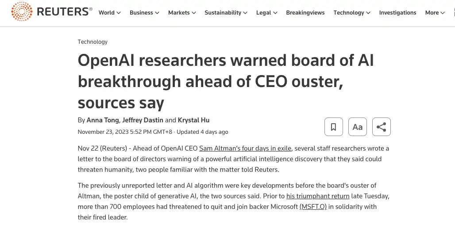The width and height of the screenshot is (455, 231).
Task: Expand the Sustainability menu
Action: 226,13
